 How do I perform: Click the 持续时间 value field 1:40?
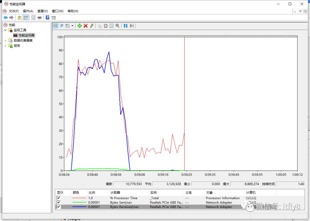coord(290,184)
